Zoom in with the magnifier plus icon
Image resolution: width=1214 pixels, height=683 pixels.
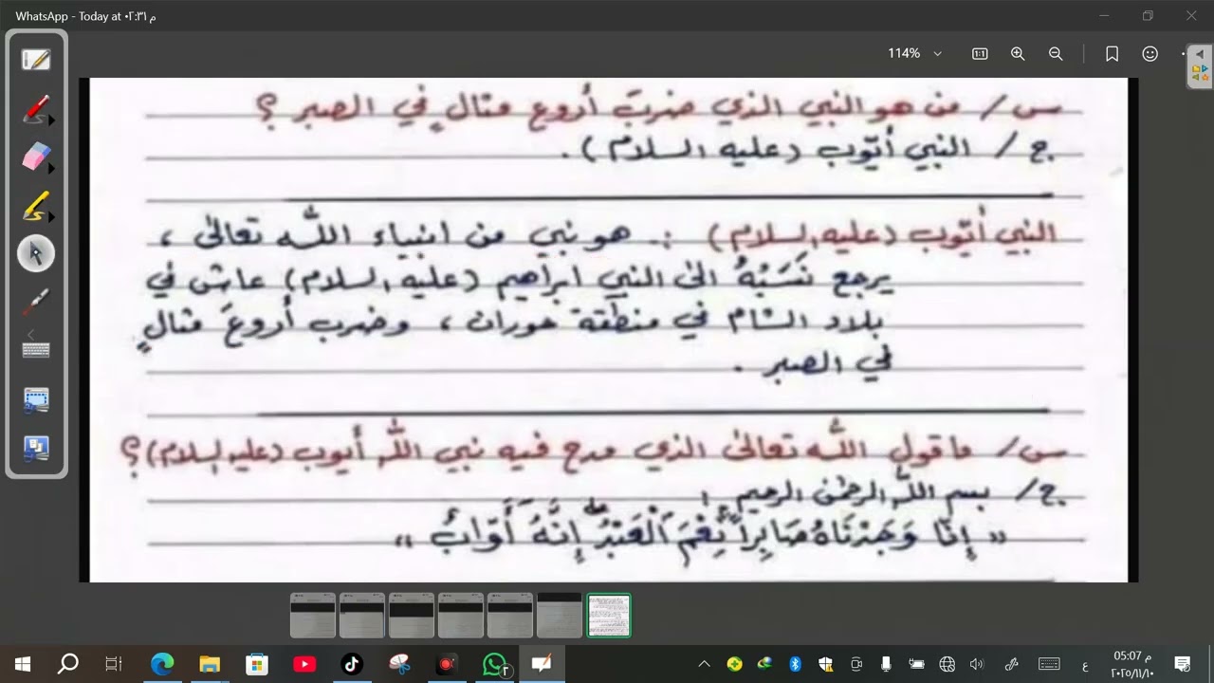(x=1018, y=54)
